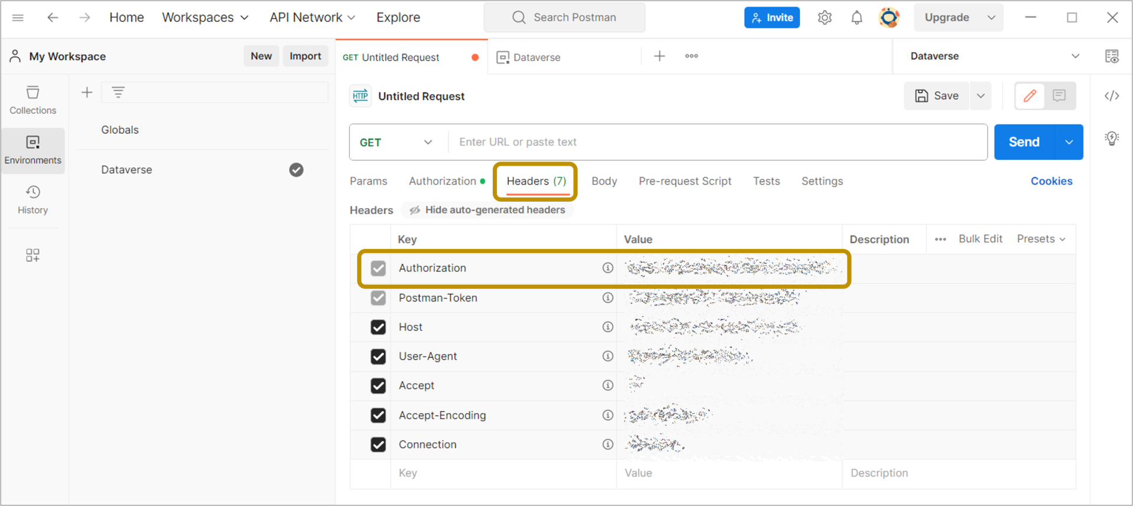Open the Tests tab
Screen dimensions: 1133x506
point(767,181)
